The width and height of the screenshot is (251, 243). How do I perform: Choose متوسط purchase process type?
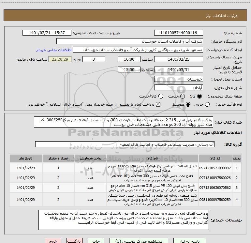tap(188, 105)
